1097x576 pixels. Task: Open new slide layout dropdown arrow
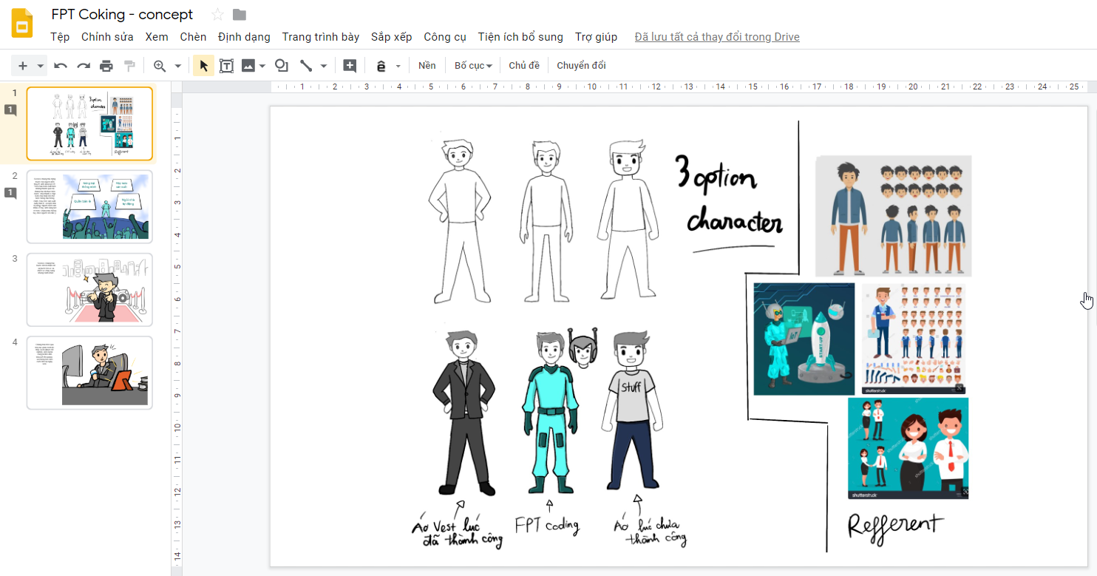click(40, 66)
